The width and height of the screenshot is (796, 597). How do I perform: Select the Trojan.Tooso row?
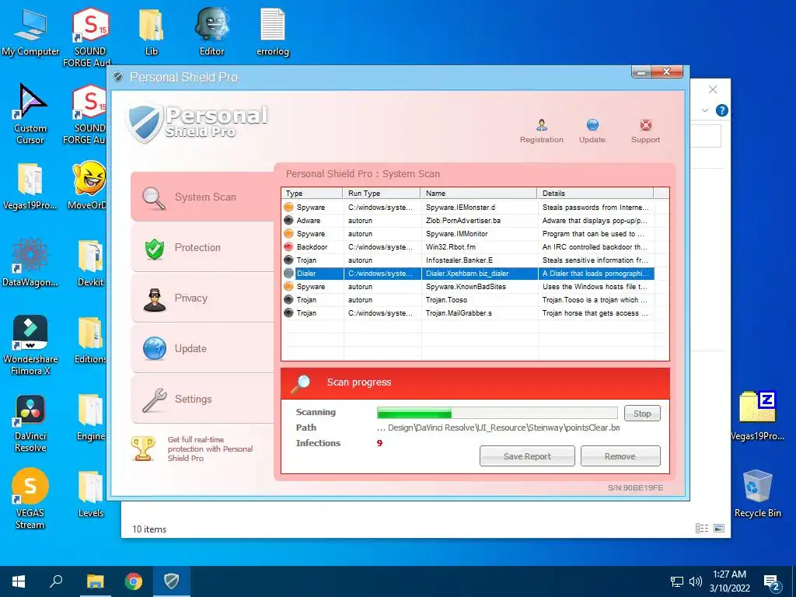coord(468,299)
